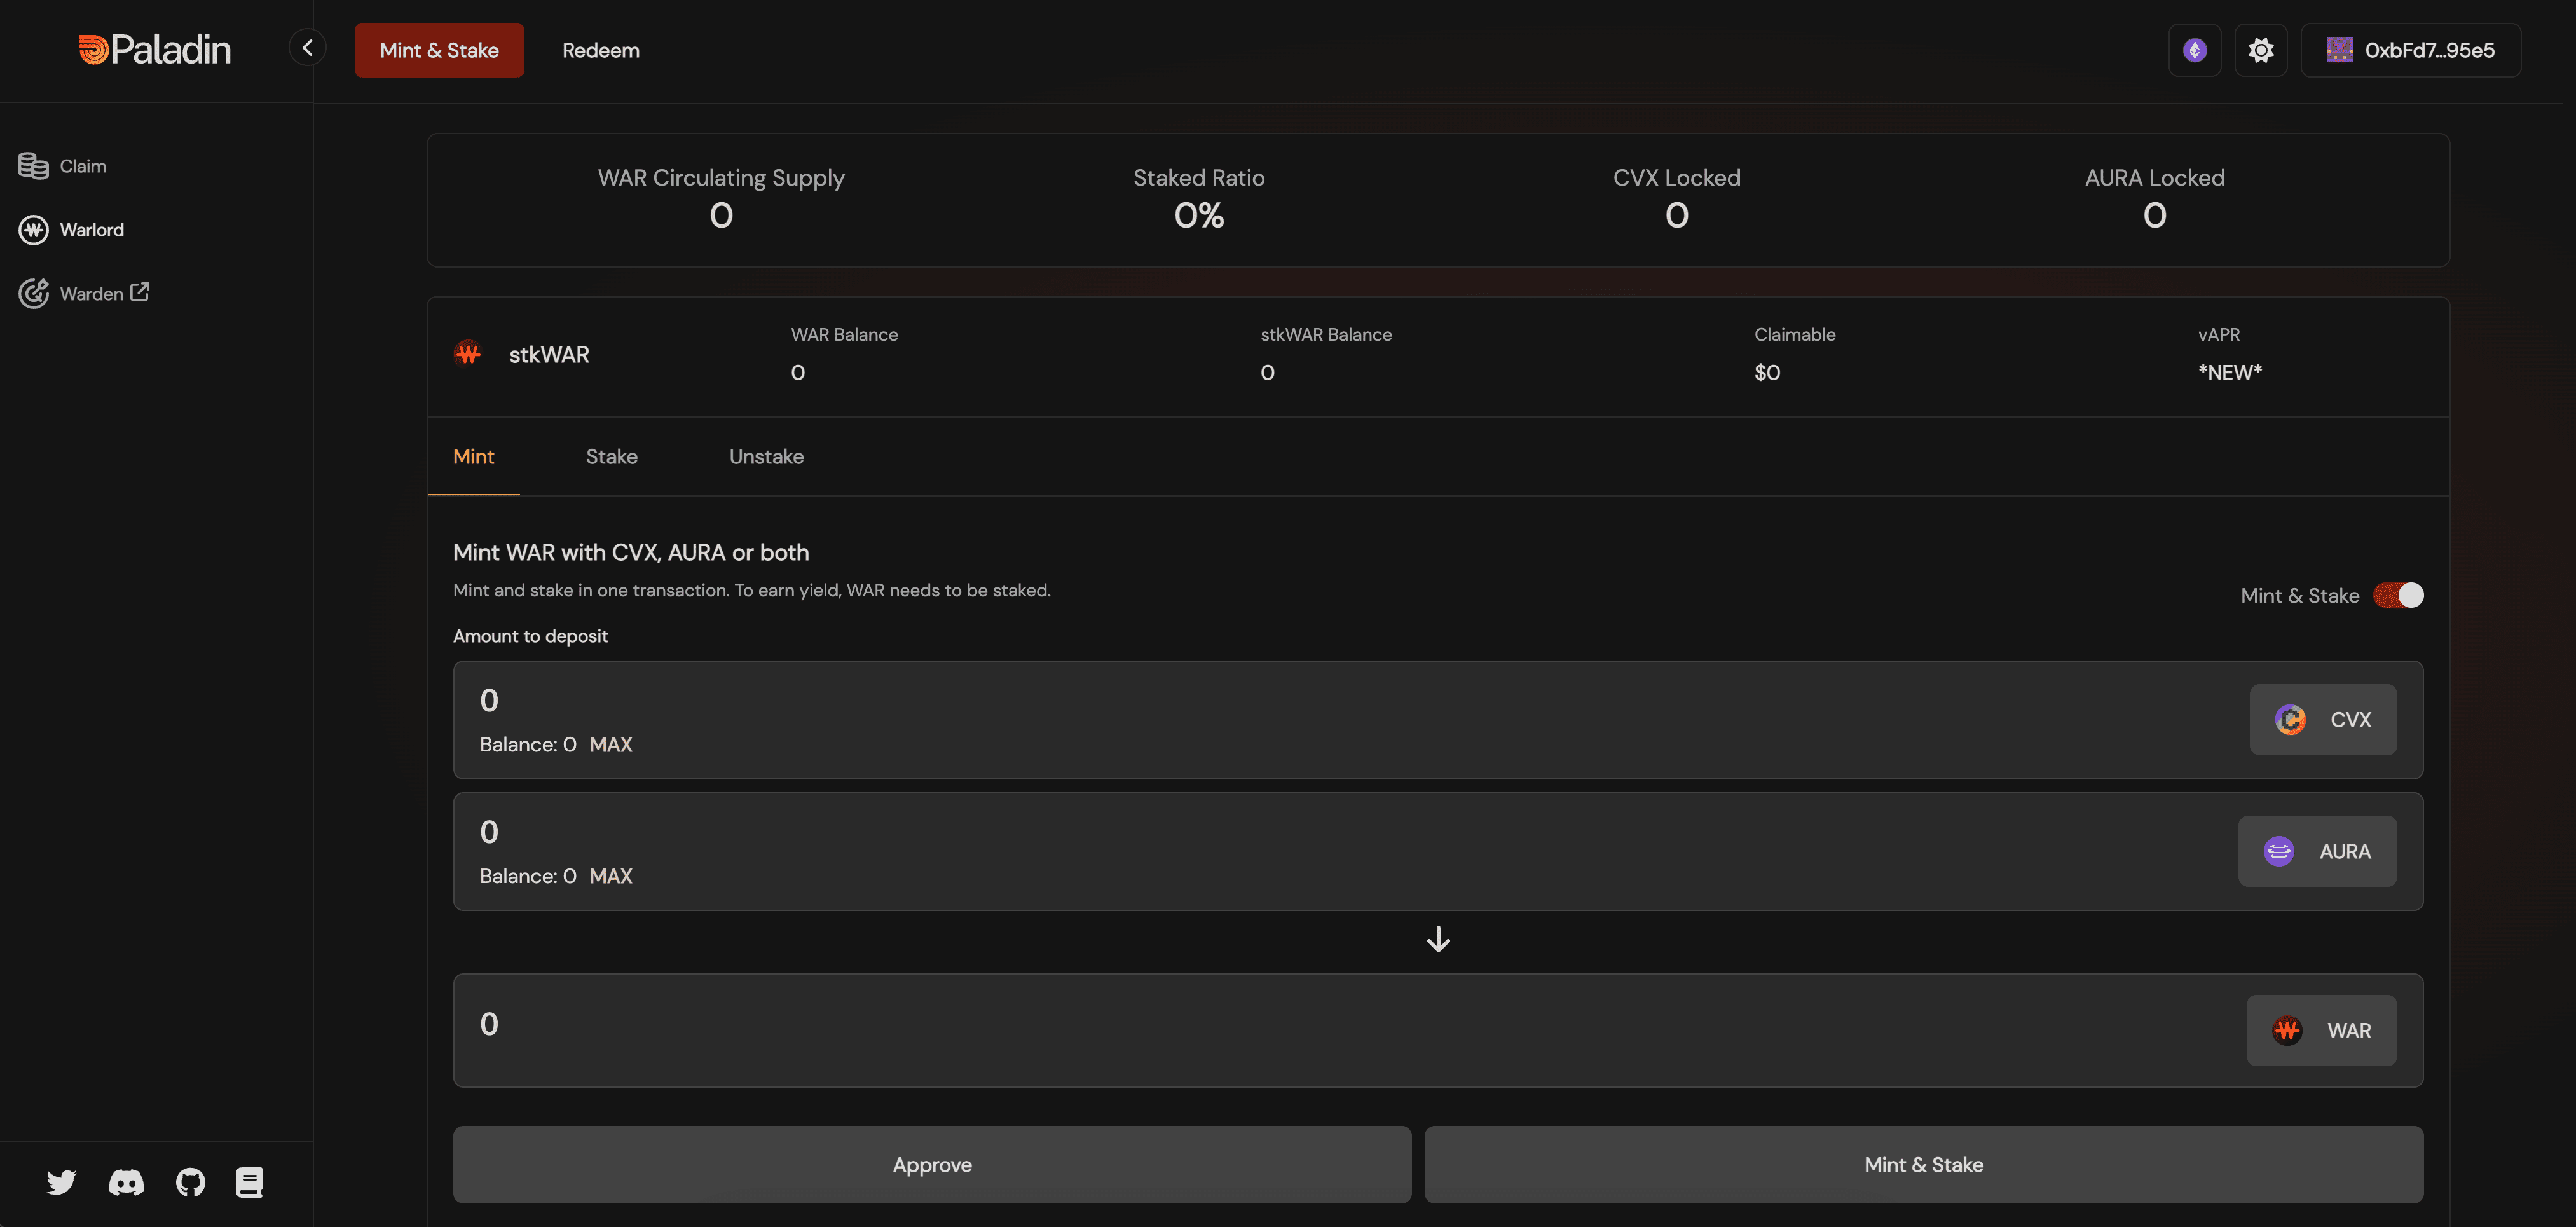Open the Ethereum network selector
The height and width of the screenshot is (1227, 2576).
[x=2194, y=50]
